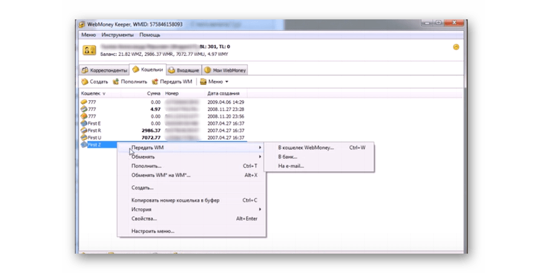Screen dimensions: 545x273
Task: Click the round collapse icon in header
Action: click(456, 47)
